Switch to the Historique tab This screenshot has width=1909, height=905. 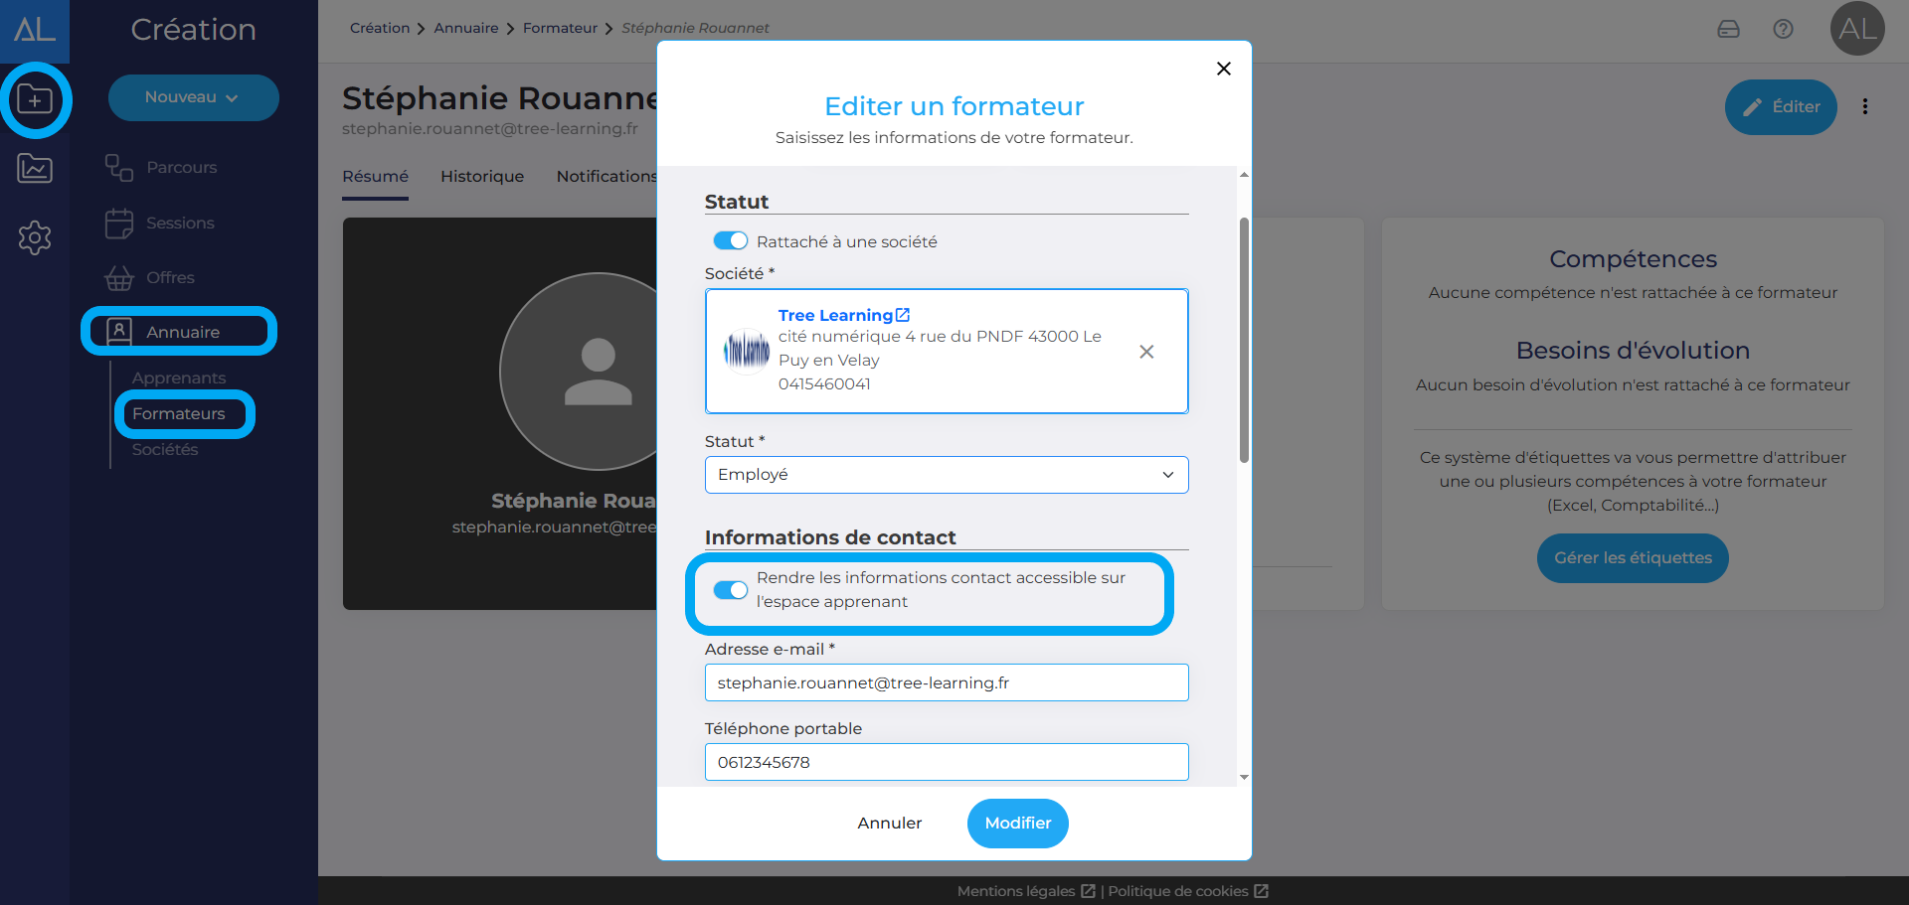[482, 177]
